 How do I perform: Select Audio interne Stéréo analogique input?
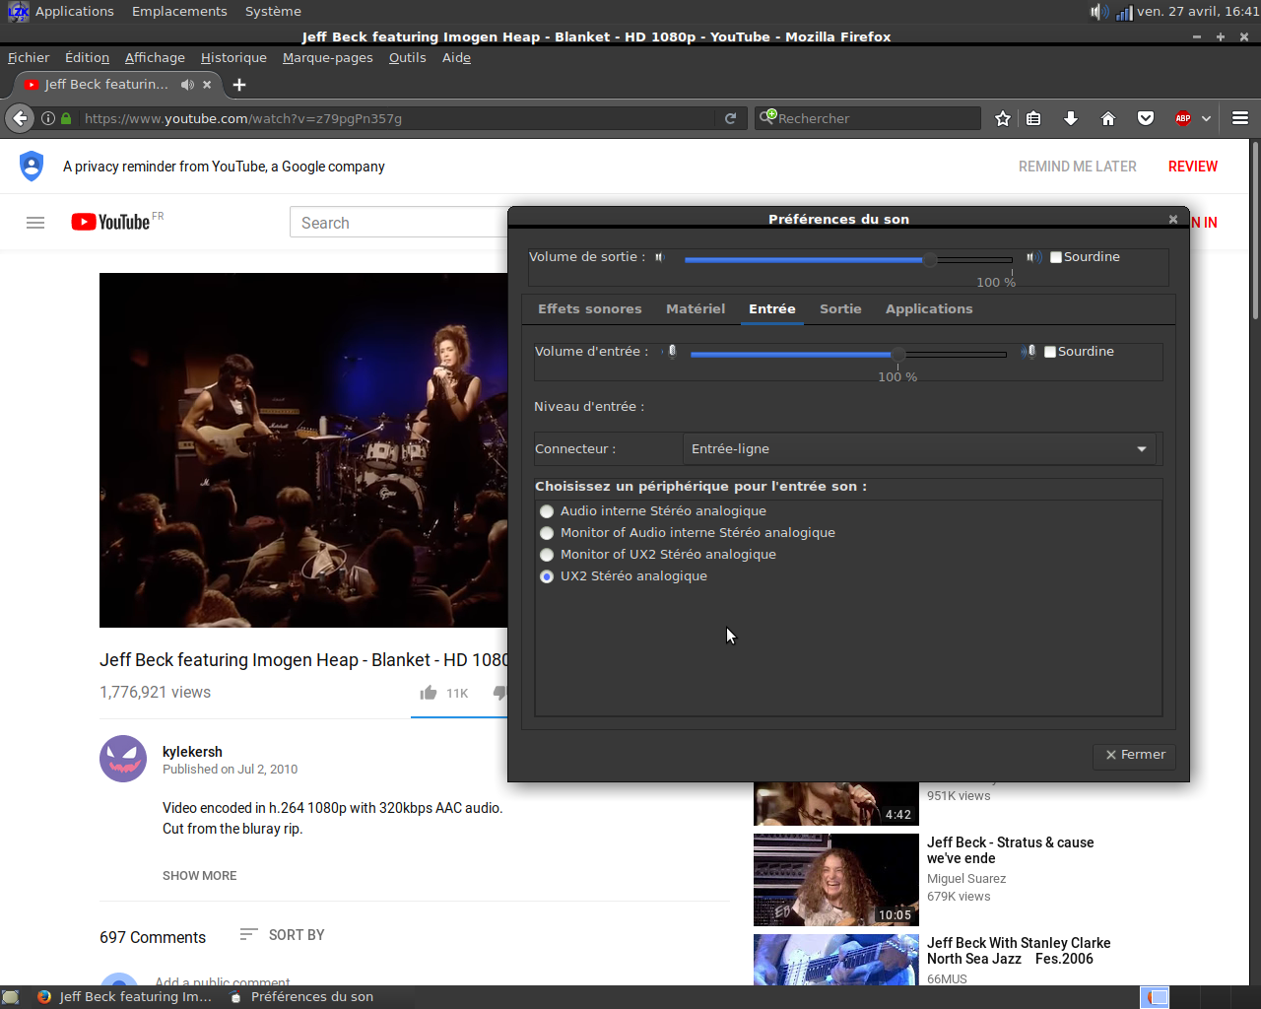(x=547, y=511)
